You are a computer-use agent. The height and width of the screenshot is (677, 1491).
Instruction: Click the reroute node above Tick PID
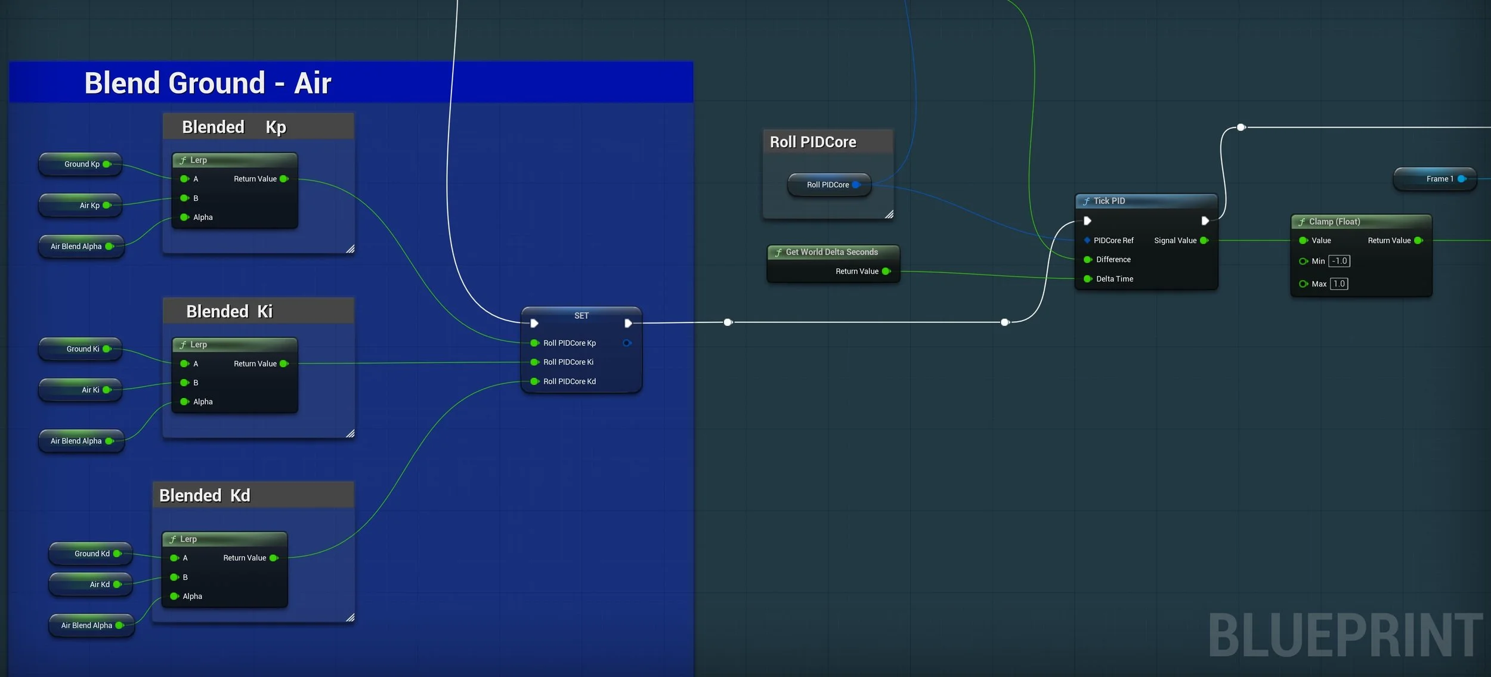point(1241,128)
